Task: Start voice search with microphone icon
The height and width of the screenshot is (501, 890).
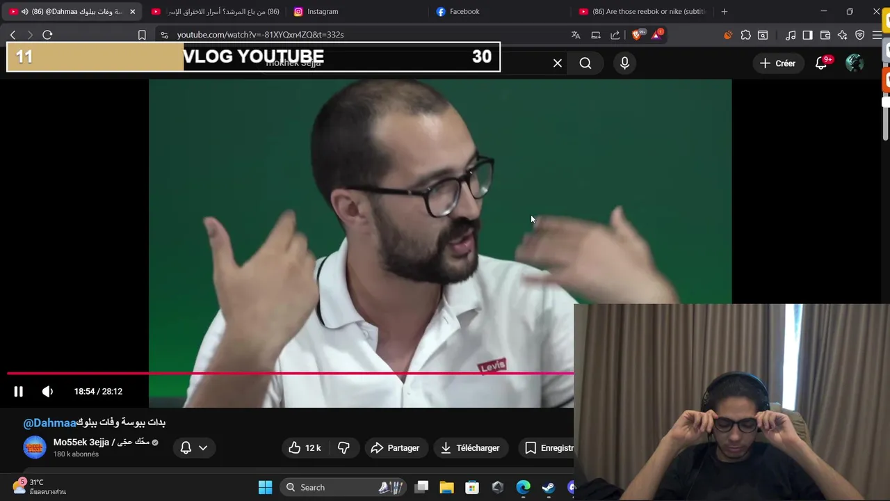Action: tap(624, 63)
